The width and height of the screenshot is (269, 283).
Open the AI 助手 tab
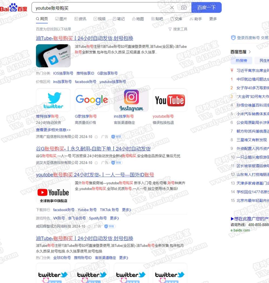pyautogui.click(x=196, y=19)
